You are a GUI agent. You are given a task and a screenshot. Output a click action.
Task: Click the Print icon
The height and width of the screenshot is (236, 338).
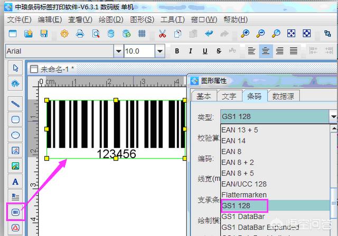point(80,34)
